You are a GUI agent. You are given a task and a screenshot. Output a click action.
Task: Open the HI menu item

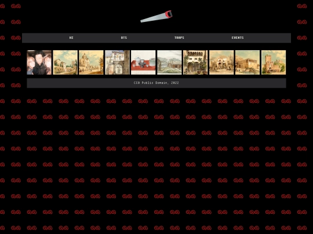[x=71, y=38]
